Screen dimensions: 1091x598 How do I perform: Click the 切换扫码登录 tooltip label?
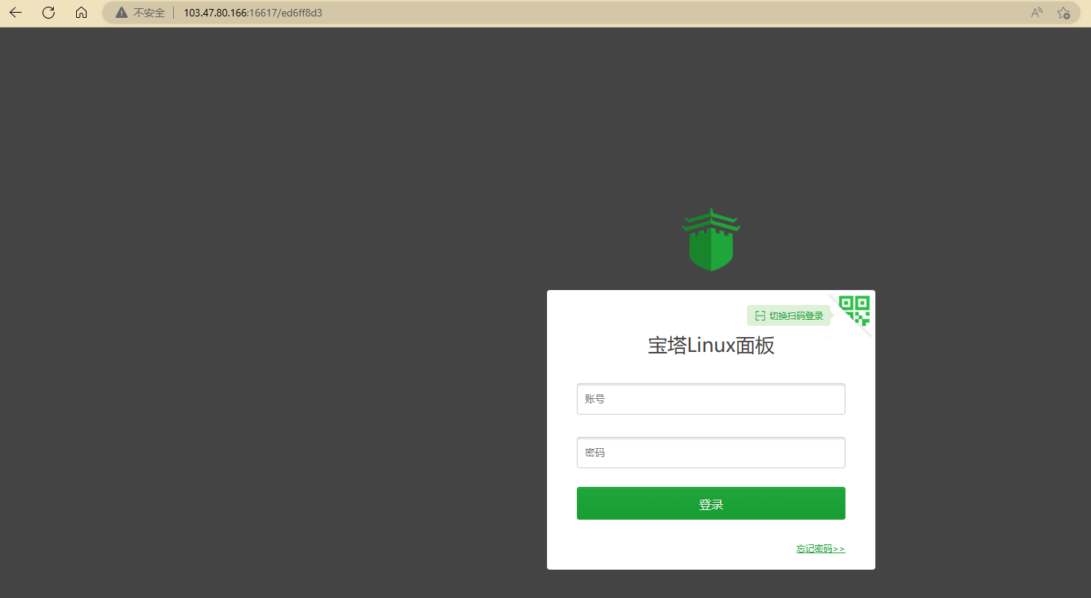(789, 316)
